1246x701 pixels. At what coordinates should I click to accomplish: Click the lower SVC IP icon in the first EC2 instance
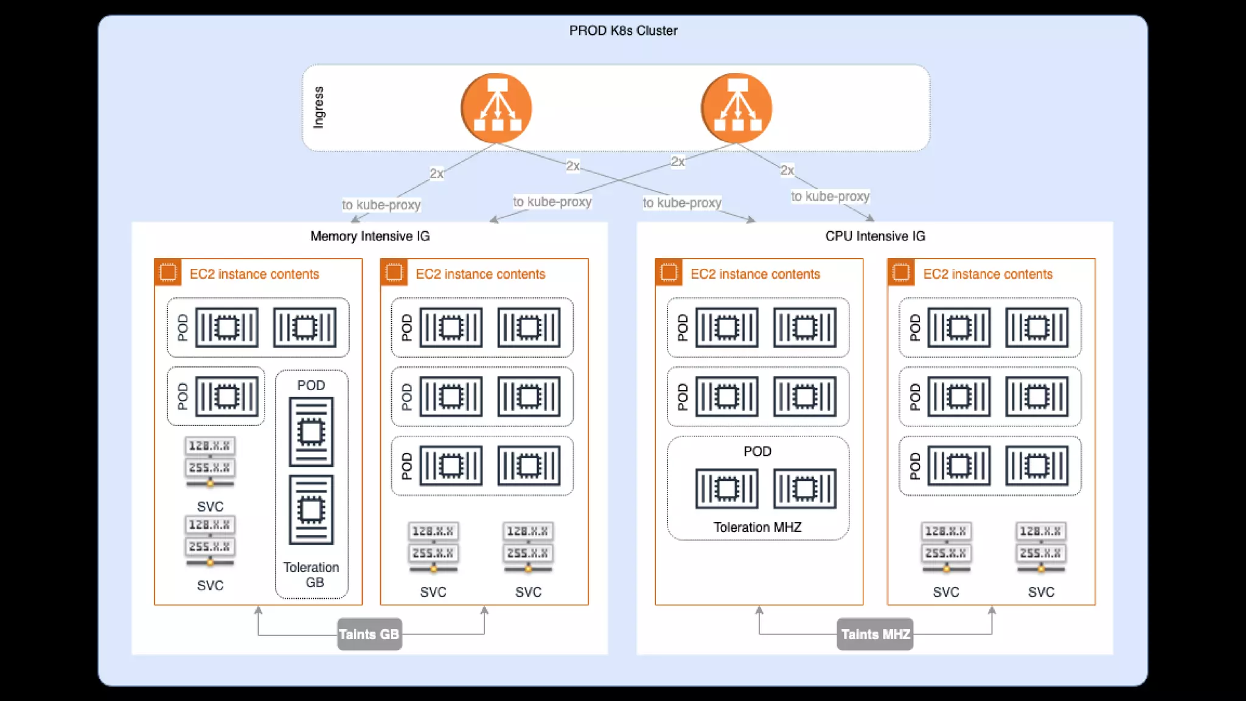click(x=210, y=542)
